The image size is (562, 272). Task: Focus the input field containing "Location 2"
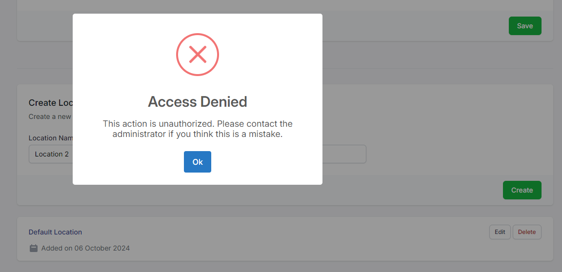51,154
